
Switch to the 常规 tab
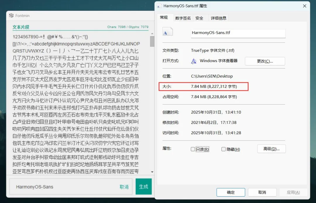[x=164, y=18]
